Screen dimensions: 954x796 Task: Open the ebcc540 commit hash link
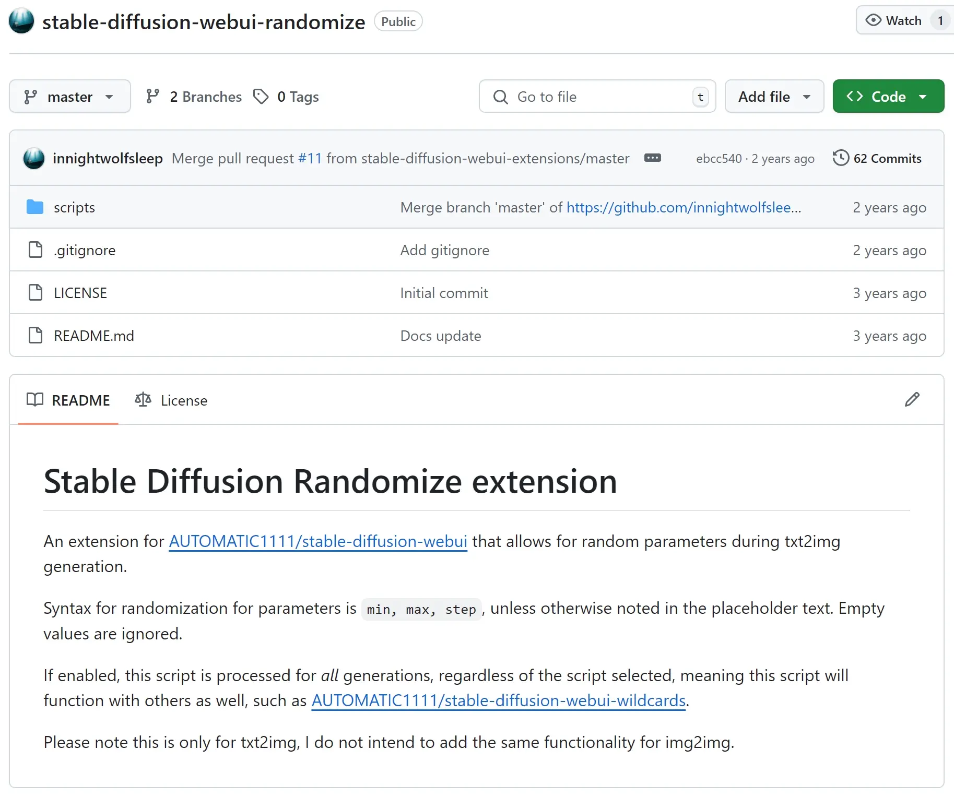click(x=719, y=159)
